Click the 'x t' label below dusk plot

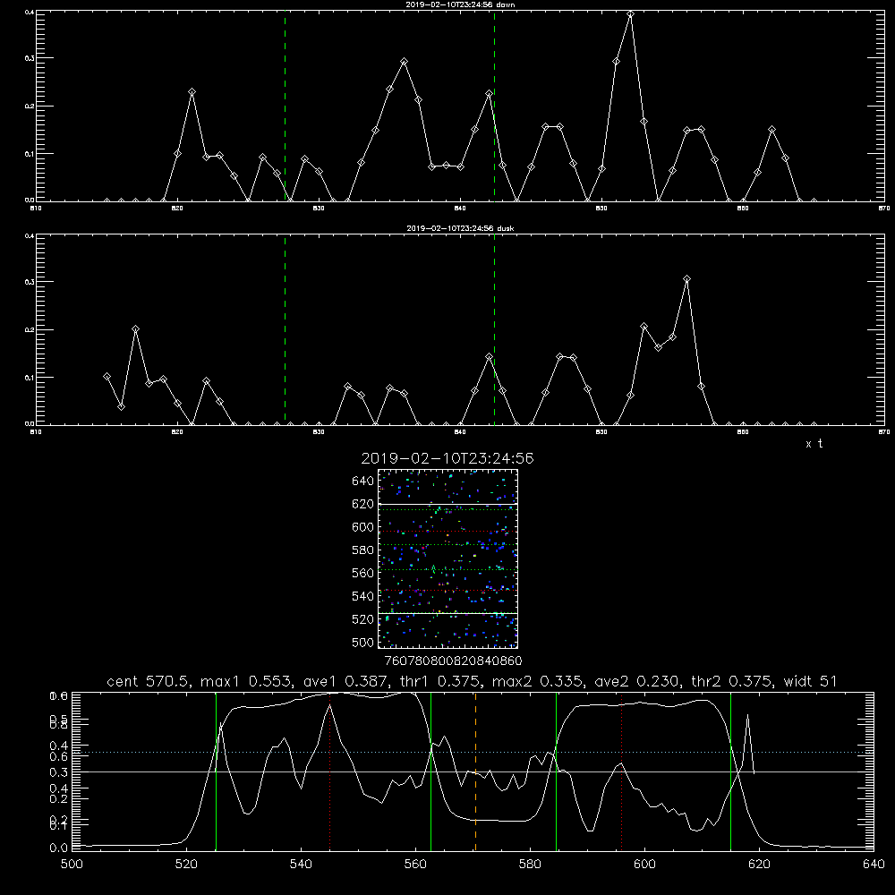coord(814,444)
